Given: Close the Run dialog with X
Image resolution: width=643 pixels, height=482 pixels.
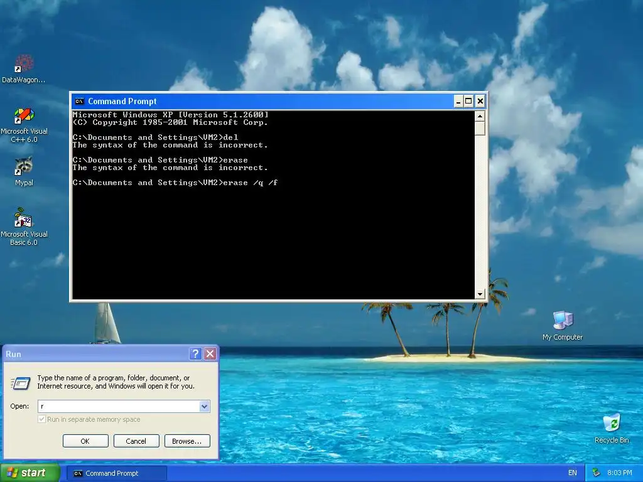Looking at the screenshot, I should 210,354.
